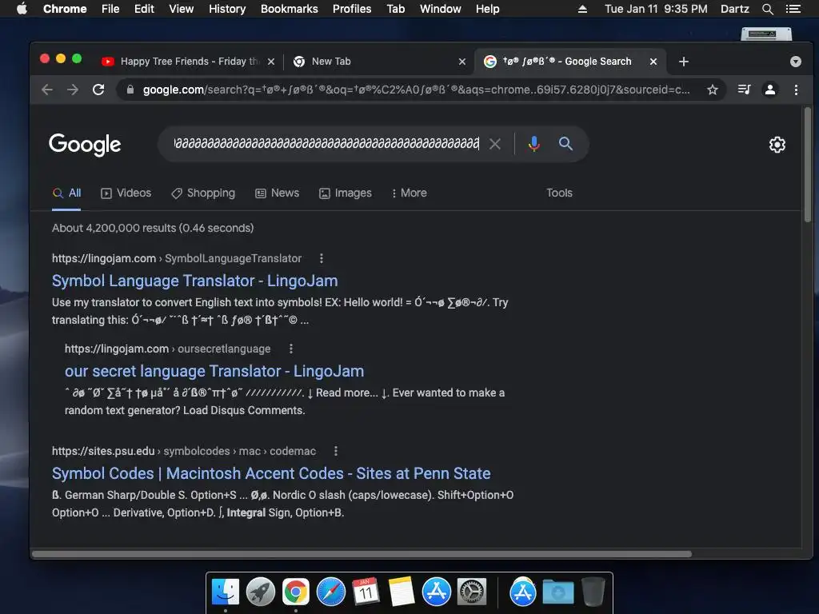This screenshot has width=819, height=614.
Task: Open the Help menu
Action: (x=487, y=9)
